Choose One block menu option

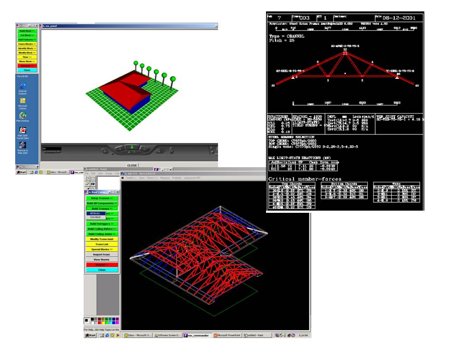coord(95,217)
